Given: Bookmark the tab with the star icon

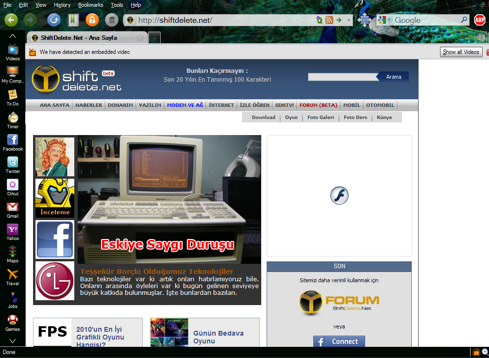Looking at the screenshot, I should pyautogui.click(x=140, y=38).
